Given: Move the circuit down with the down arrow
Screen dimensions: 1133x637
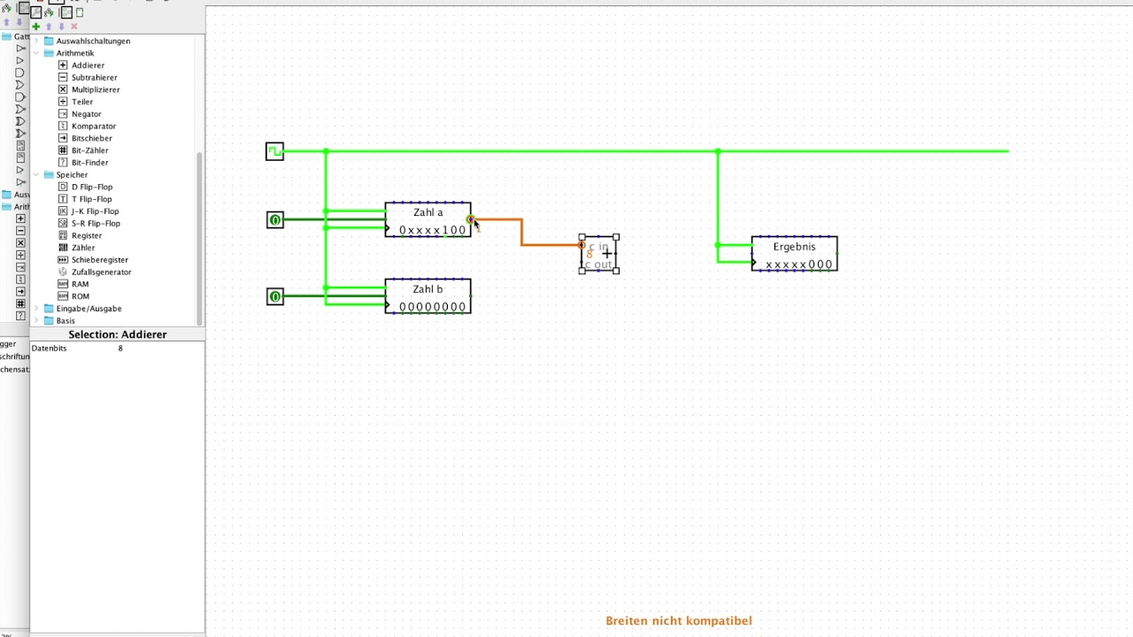Looking at the screenshot, I should [x=61, y=27].
